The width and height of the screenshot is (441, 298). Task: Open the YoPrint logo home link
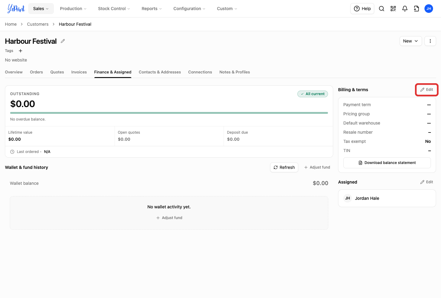click(x=16, y=9)
